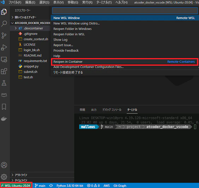This screenshot has width=199, height=188.
Task: Click the warnings count in status bar
Action: pos(97,186)
